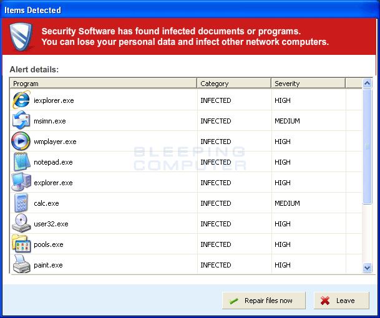Click the Repair files now button
This screenshot has height=318, width=380.
point(264,301)
